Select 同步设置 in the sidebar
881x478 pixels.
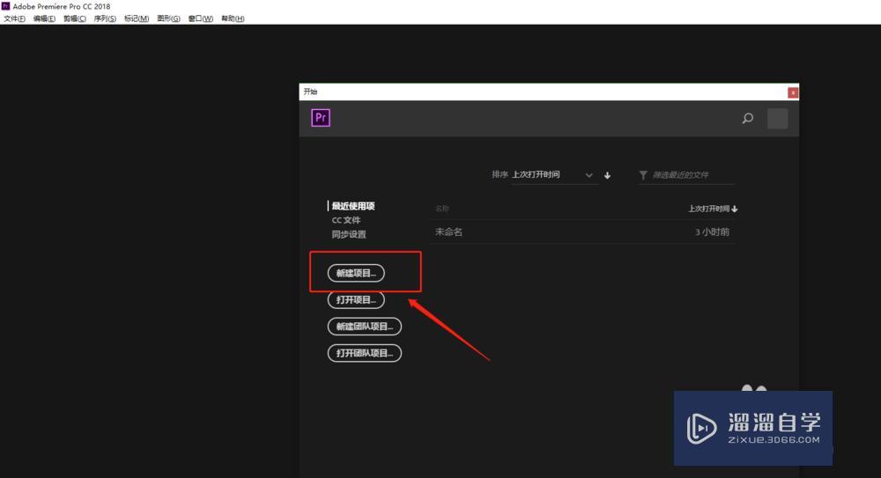(349, 234)
